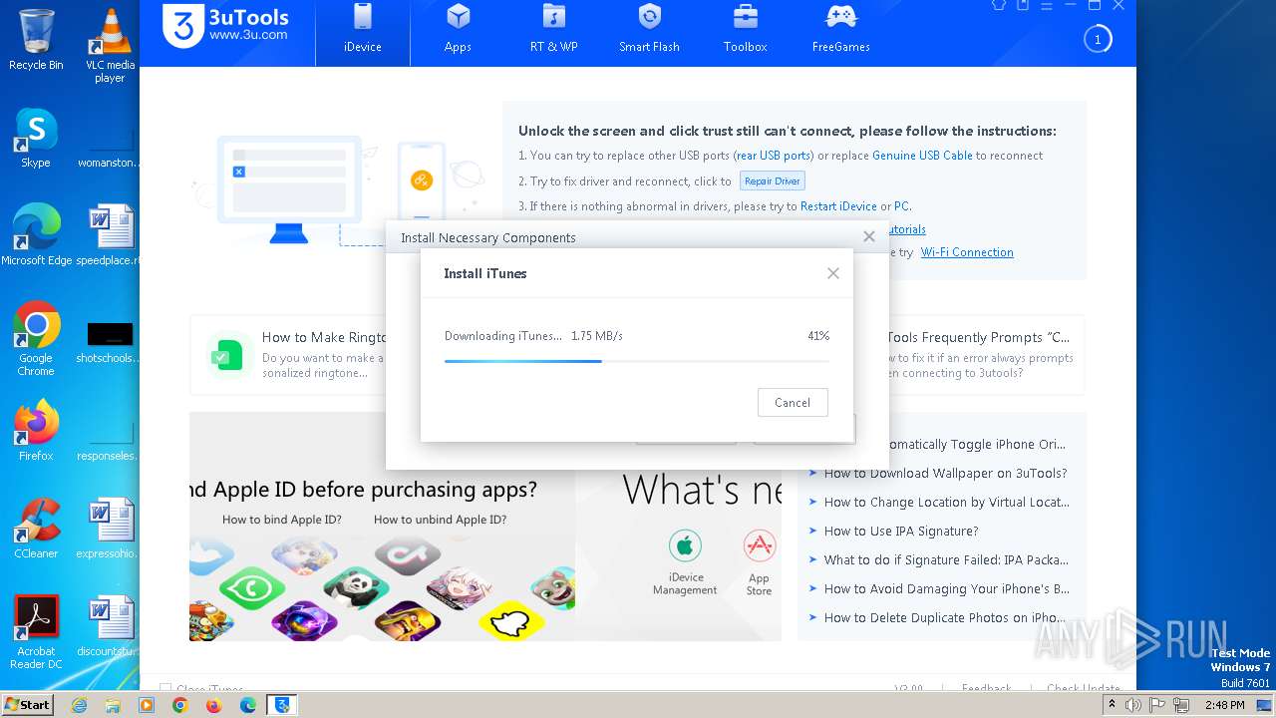Click Check Update in status bar
Screen dimensions: 1276x718
pyautogui.click(x=1084, y=689)
